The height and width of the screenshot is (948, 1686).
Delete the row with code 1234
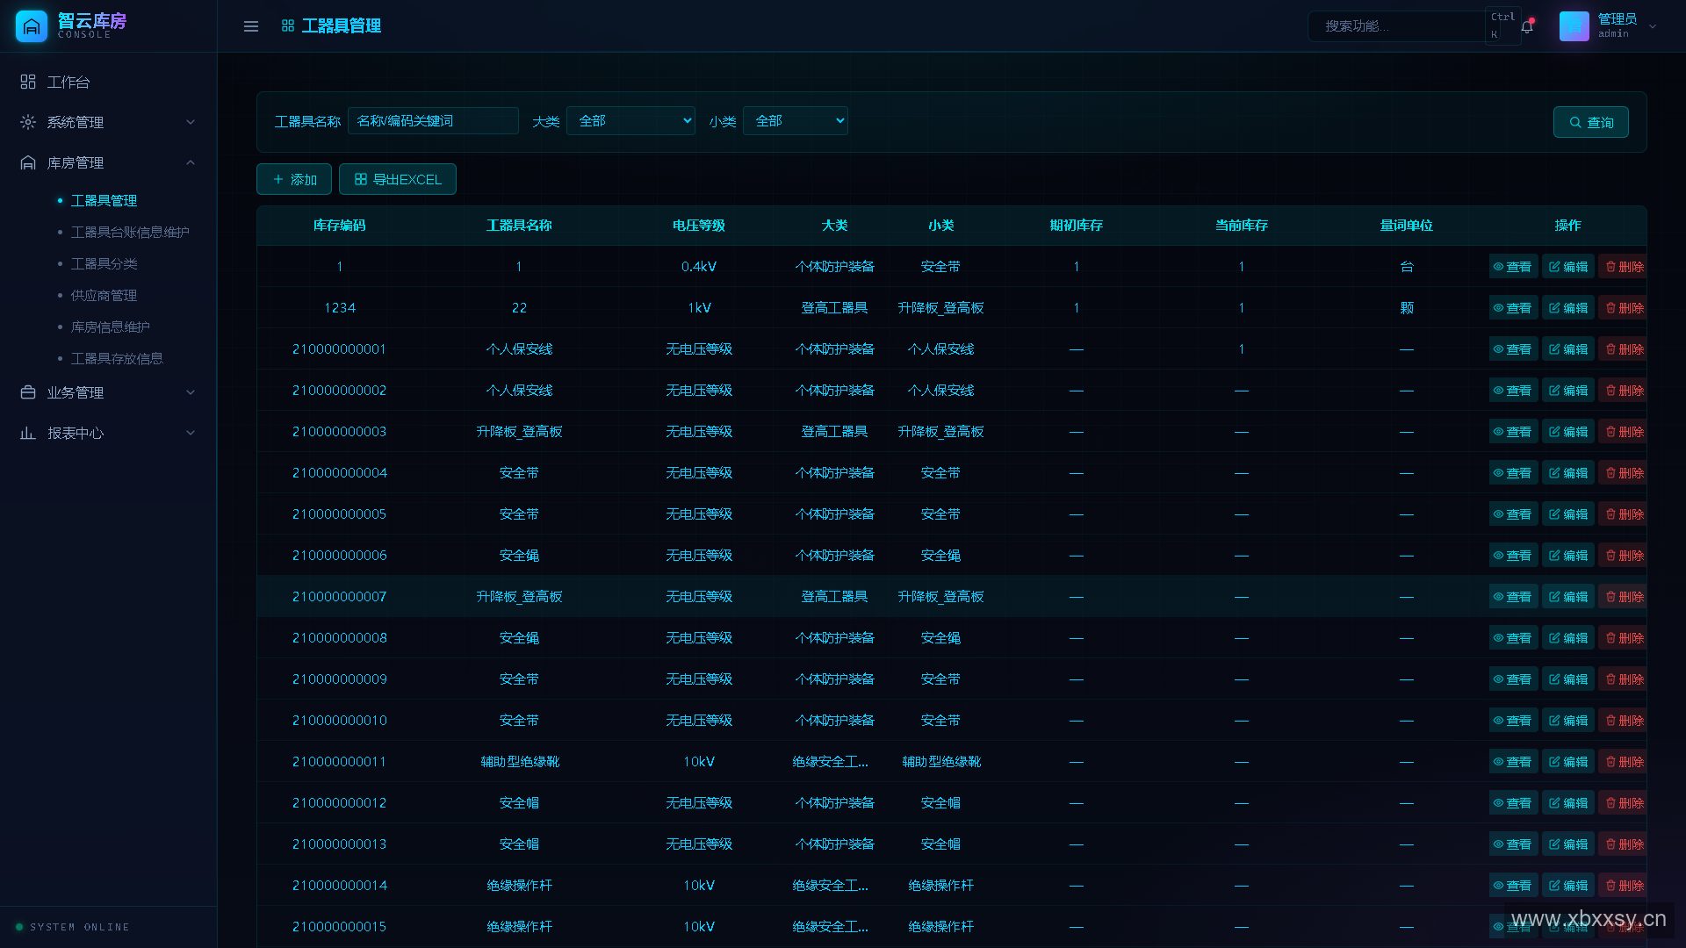click(x=1624, y=308)
